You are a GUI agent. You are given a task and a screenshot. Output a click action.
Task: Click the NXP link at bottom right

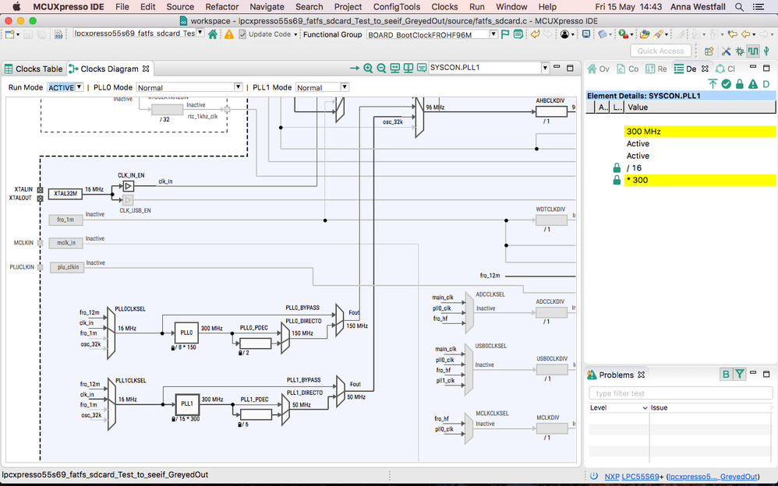(x=612, y=476)
